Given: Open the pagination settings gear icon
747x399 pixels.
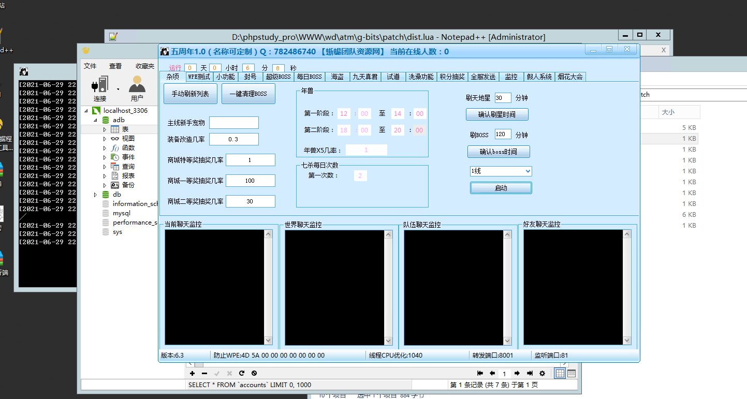Looking at the screenshot, I should click(542, 373).
